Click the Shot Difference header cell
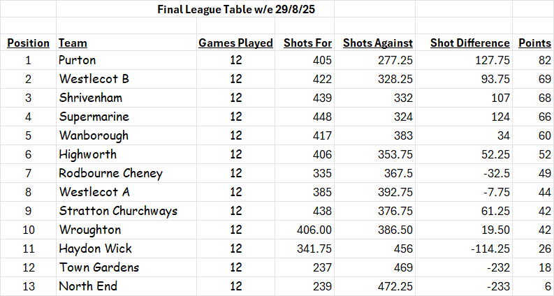Viewport: 554px width, 296px height. (465, 43)
